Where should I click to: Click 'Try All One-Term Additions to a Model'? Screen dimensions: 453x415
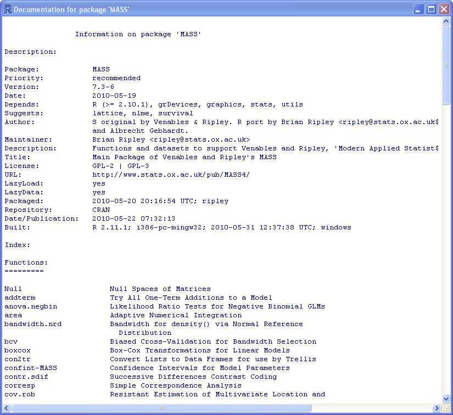(191, 298)
